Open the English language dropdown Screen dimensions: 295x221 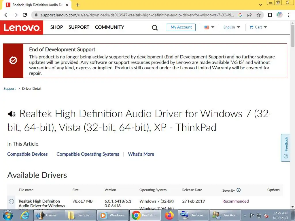[x=232, y=27]
